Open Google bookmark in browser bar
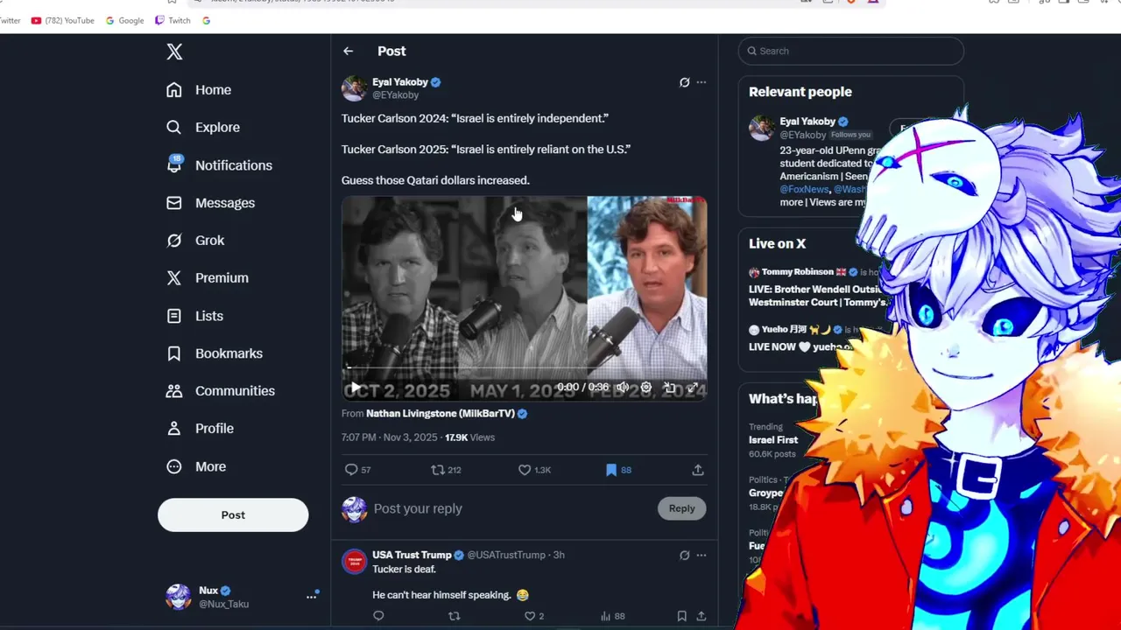Viewport: 1121px width, 630px height. (124, 20)
